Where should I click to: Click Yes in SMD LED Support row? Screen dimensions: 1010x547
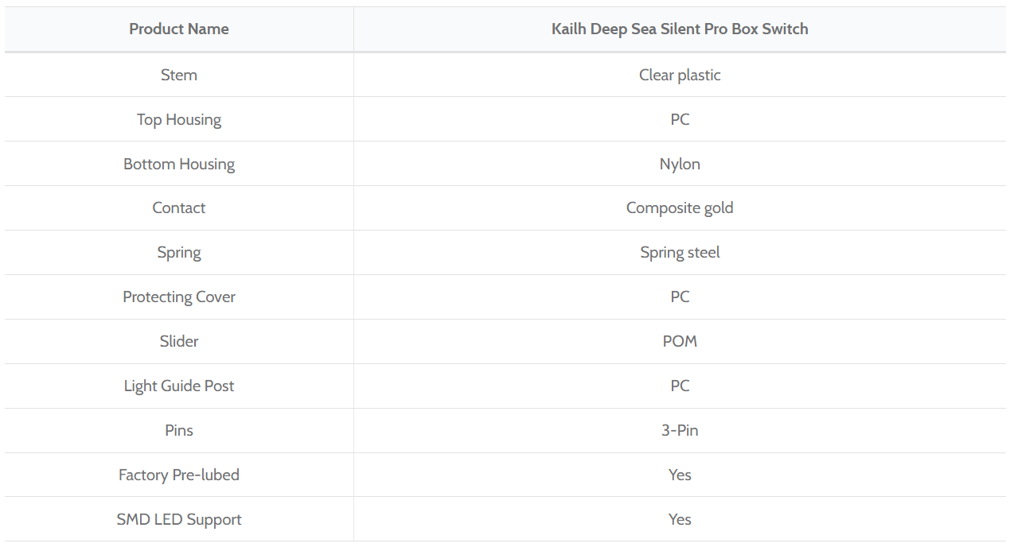(680, 519)
